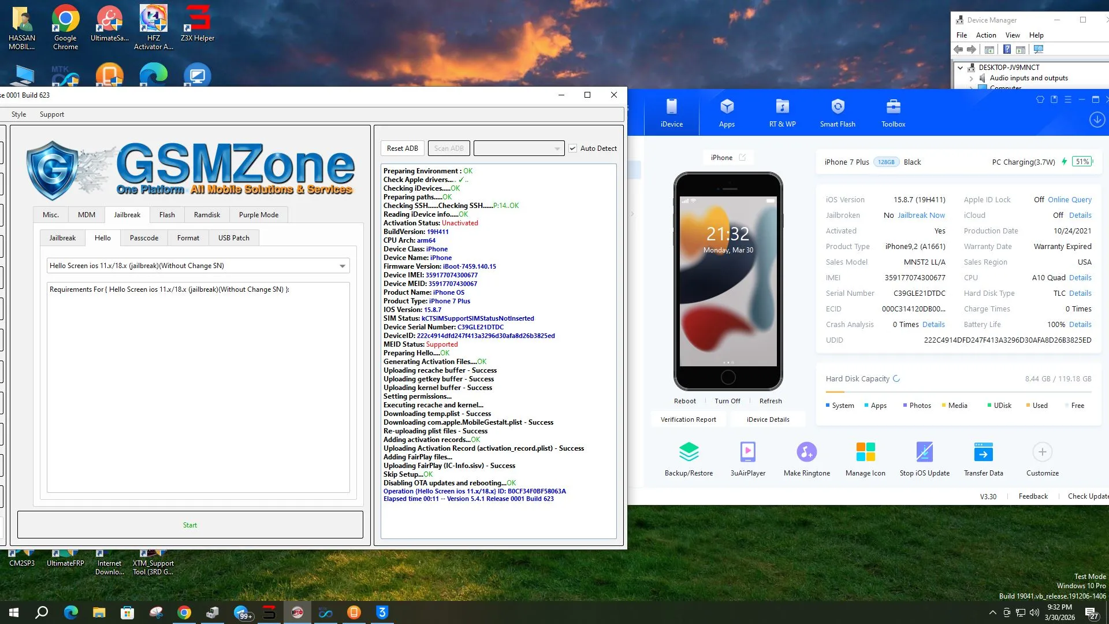Open Stop iOS Update tool
Screen dimensions: 1109x624
click(x=924, y=452)
